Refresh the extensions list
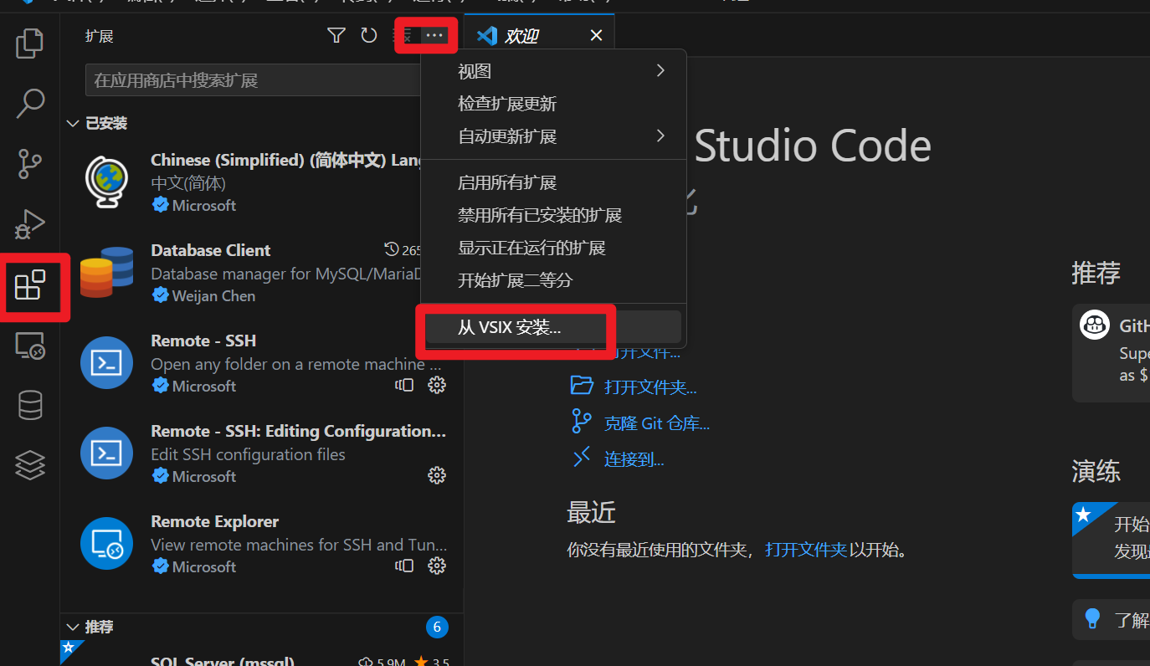The height and width of the screenshot is (666, 1150). [369, 35]
